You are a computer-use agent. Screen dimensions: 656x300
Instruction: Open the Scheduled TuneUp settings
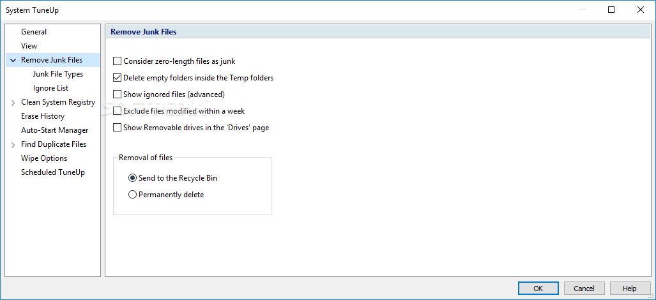53,172
